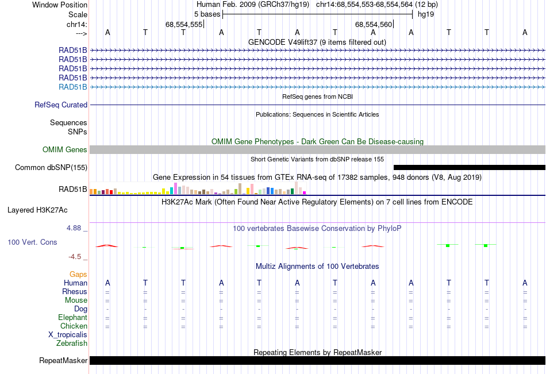The image size is (546, 374).
Task: Open the Multiz Alignments of 100 Vertebrates title
Action: (317, 267)
